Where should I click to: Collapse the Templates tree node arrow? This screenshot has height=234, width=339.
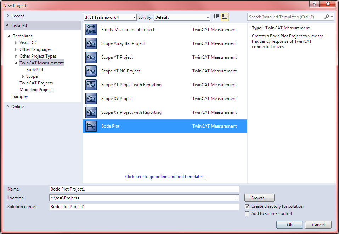click(9, 36)
